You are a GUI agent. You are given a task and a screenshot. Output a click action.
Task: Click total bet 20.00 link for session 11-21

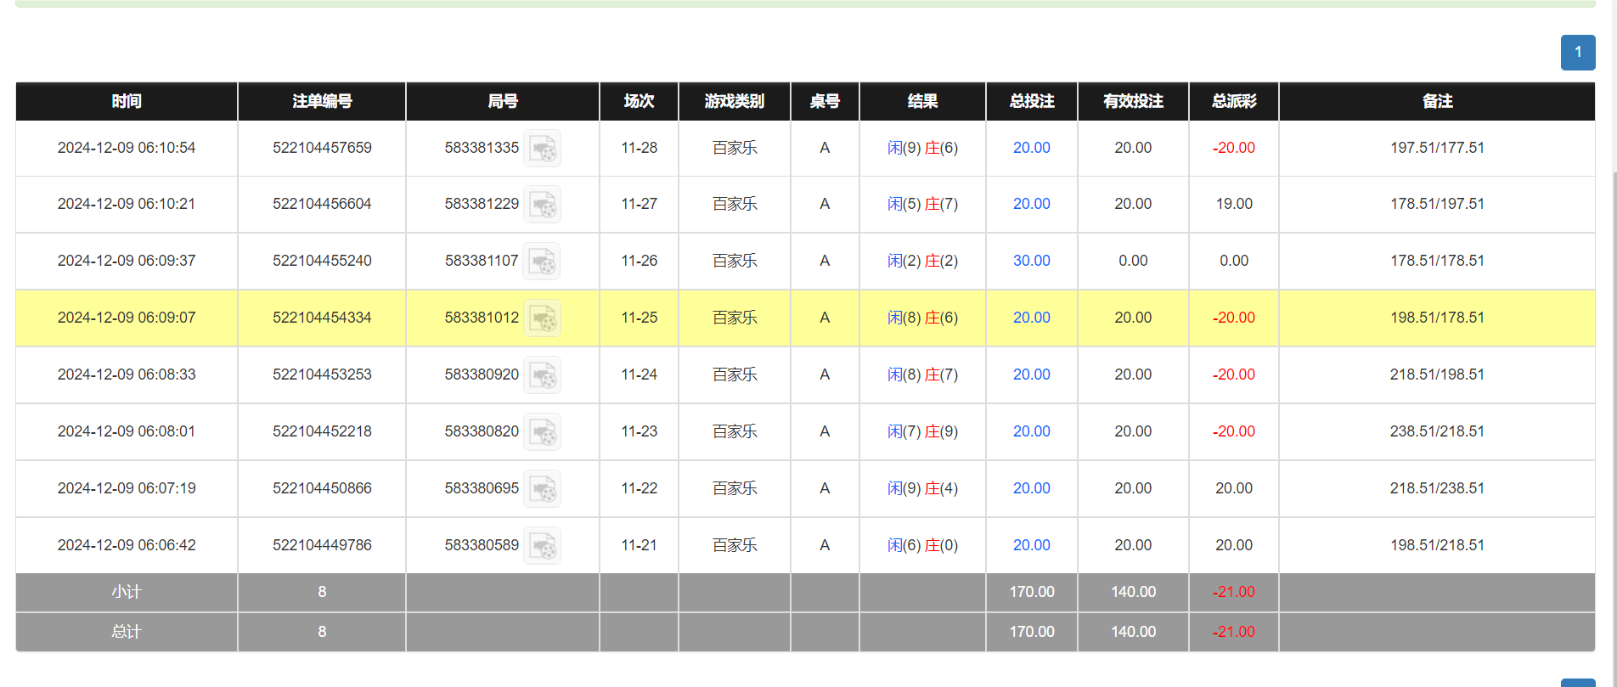[x=1031, y=545]
